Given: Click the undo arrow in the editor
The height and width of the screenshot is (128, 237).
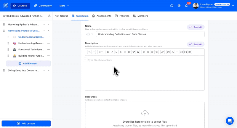Looking at the screenshot, I should (x=89, y=52).
